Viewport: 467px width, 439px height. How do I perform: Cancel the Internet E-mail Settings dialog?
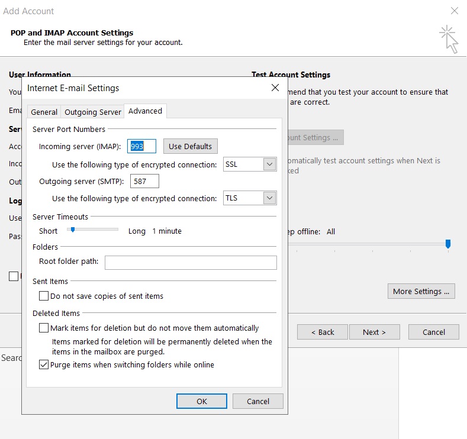(257, 401)
